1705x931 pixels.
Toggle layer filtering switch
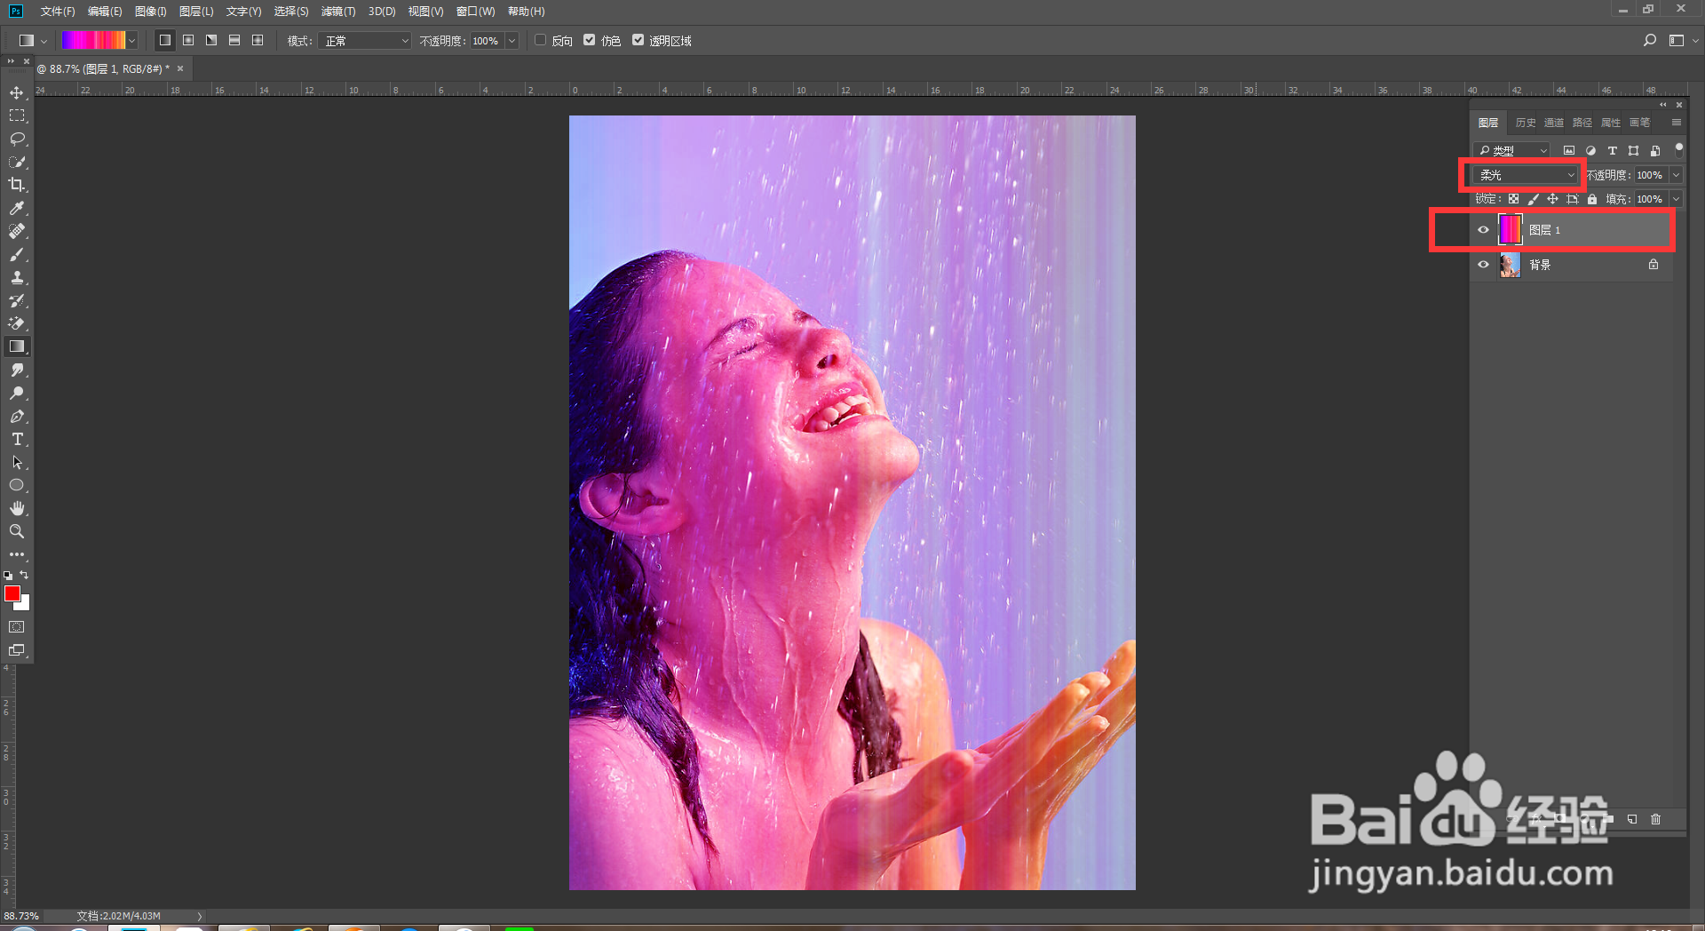click(1678, 148)
